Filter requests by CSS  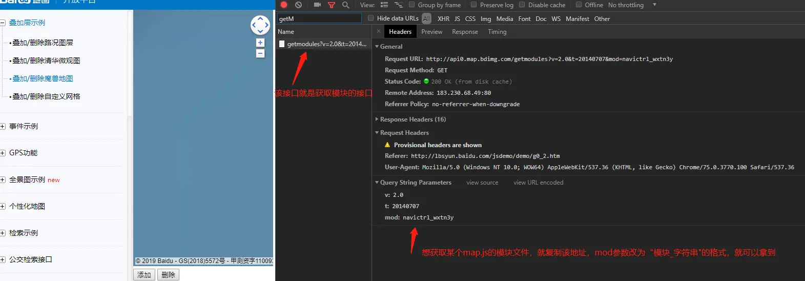pos(470,19)
